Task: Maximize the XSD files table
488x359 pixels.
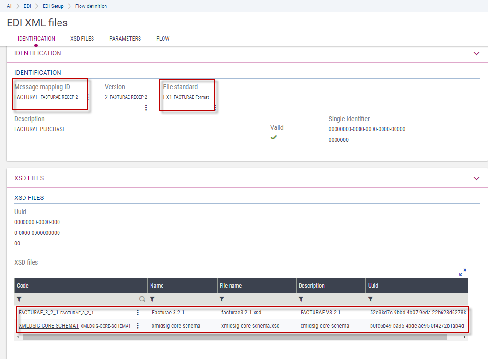Action: pos(463,272)
